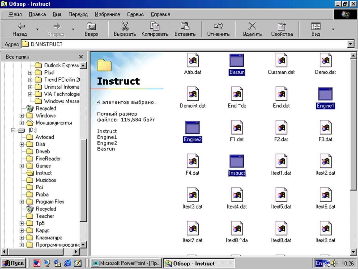Select Мои документы folder in tree
This screenshot has height=269, width=358.
pos(54,123)
